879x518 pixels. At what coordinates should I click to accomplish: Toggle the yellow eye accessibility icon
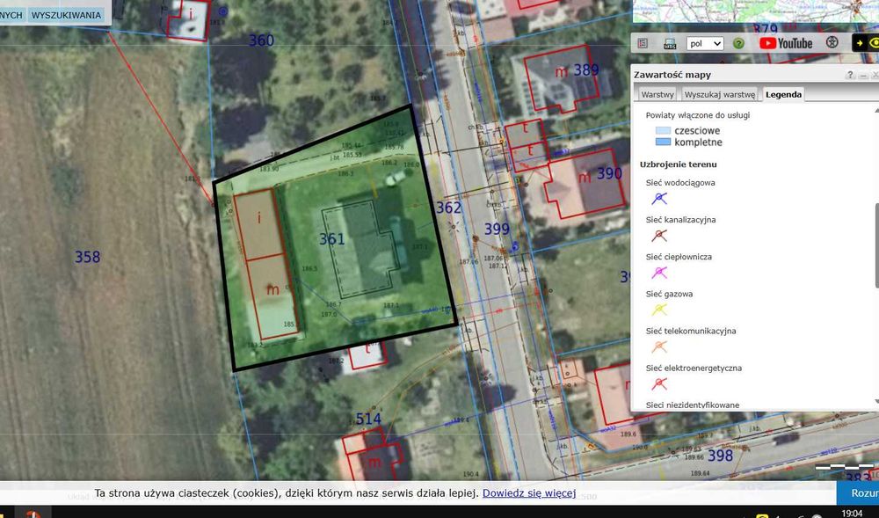(874, 43)
